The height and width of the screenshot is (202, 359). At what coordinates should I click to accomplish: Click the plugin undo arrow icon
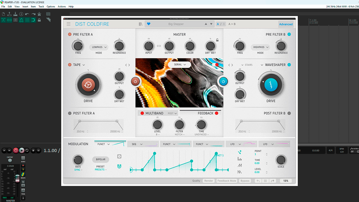tap(258, 181)
